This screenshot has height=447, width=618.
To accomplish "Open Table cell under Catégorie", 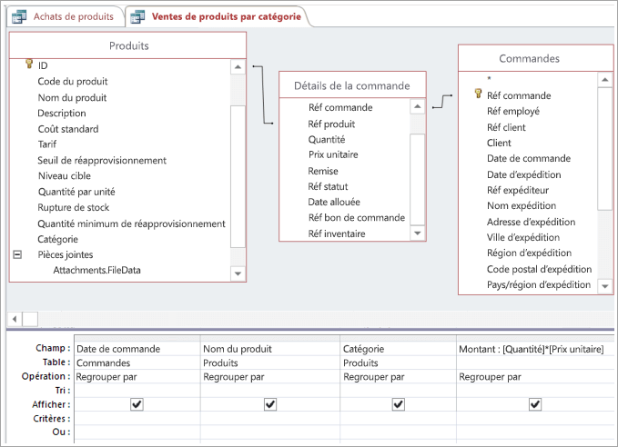I will 398,363.
